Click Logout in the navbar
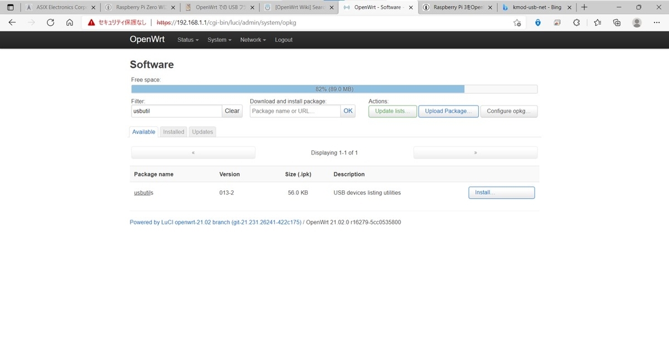The image size is (669, 358). 283,40
